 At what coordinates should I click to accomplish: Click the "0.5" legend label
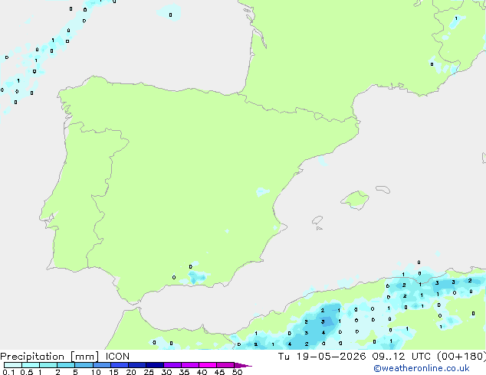[27, 372]
